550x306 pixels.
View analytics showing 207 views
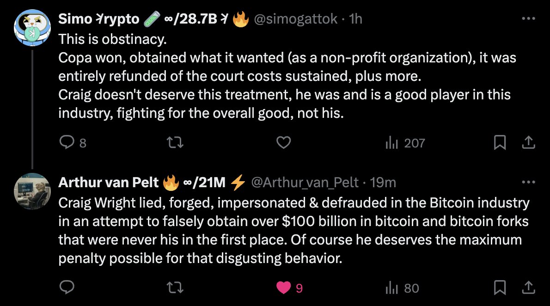click(405, 143)
